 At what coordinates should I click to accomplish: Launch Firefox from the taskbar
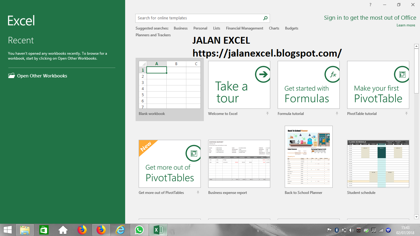tap(82, 230)
